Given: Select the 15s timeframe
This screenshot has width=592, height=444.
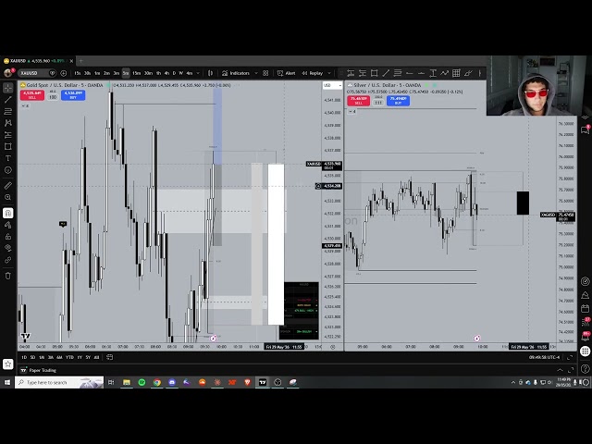Looking at the screenshot, I should tap(78, 73).
